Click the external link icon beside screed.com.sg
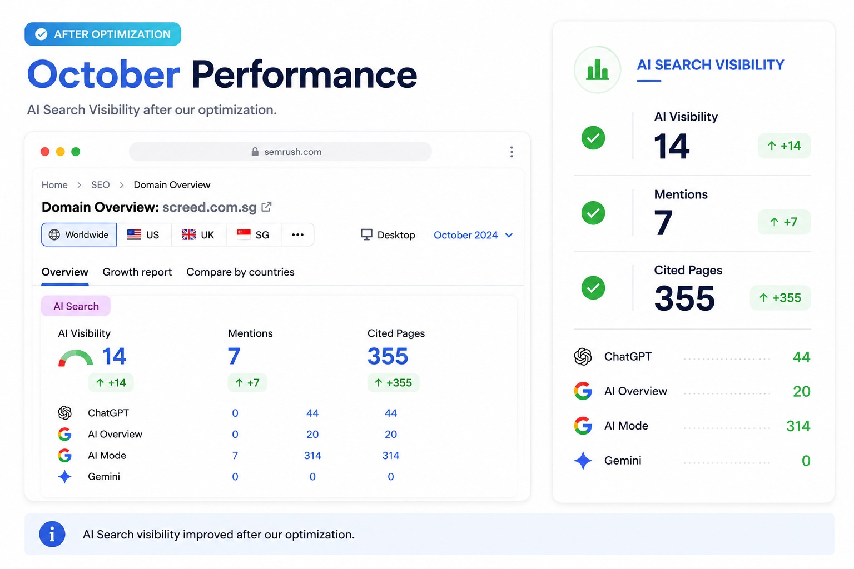854x569 pixels. coord(267,207)
